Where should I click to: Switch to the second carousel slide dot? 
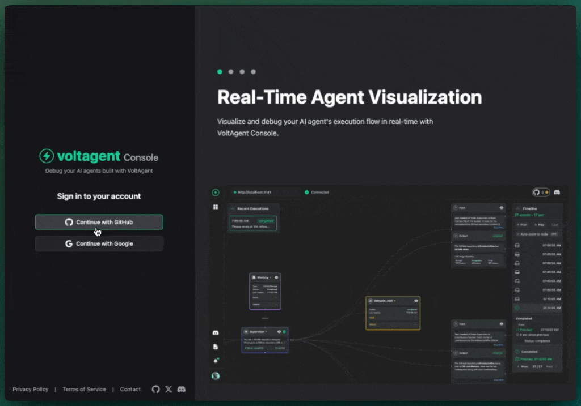pos(231,72)
